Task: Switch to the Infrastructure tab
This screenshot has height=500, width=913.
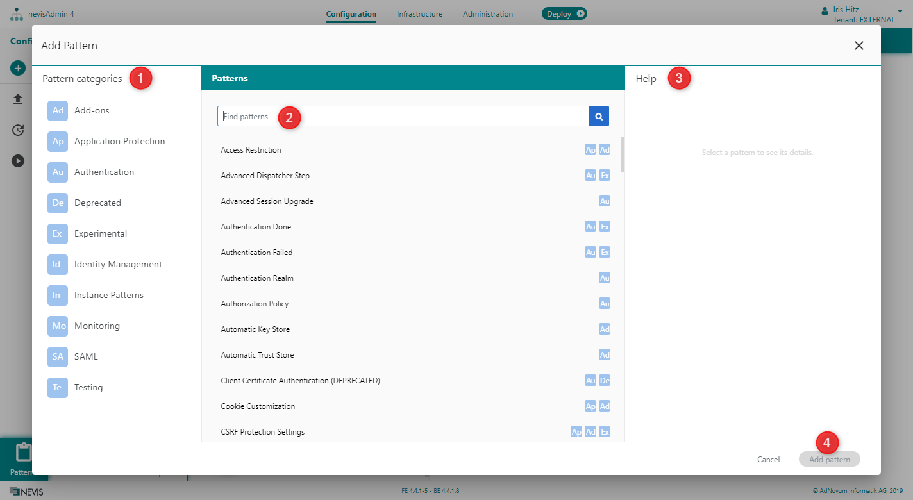Action: pyautogui.click(x=419, y=13)
